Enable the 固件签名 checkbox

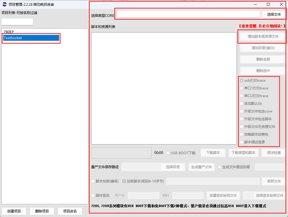point(100,196)
